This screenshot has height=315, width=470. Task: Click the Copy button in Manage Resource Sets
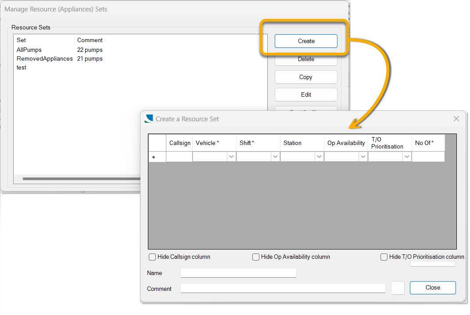tap(306, 77)
